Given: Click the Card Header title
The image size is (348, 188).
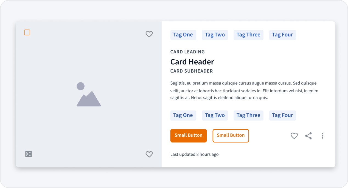Looking at the screenshot, I should pyautogui.click(x=192, y=62).
